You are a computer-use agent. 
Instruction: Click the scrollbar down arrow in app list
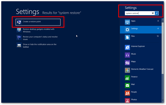click(x=163, y=100)
